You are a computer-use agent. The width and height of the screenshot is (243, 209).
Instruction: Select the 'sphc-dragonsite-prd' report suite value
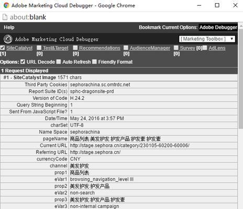coord(92,91)
